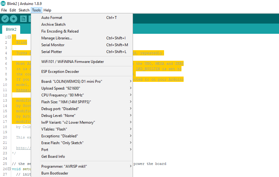Image resolution: width=279 pixels, height=177 pixels.
Task: Click 'on your Arduino' text on line 9
Action: click(167, 79)
